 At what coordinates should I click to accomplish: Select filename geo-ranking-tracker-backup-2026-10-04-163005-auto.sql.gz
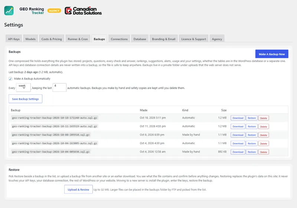tap(55, 143)
